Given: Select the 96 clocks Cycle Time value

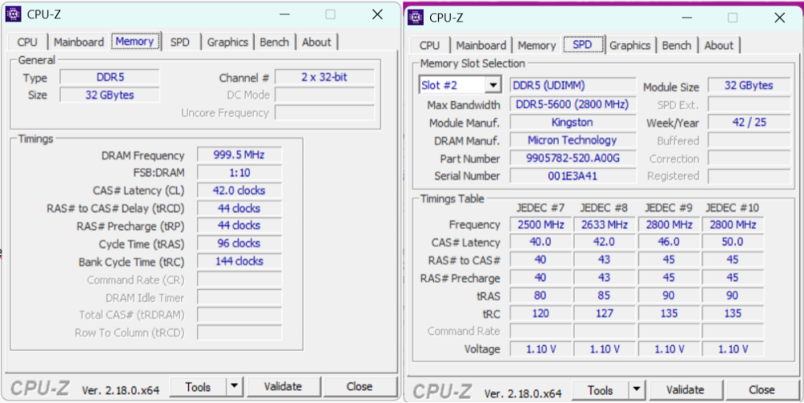Looking at the screenshot, I should pos(239,243).
